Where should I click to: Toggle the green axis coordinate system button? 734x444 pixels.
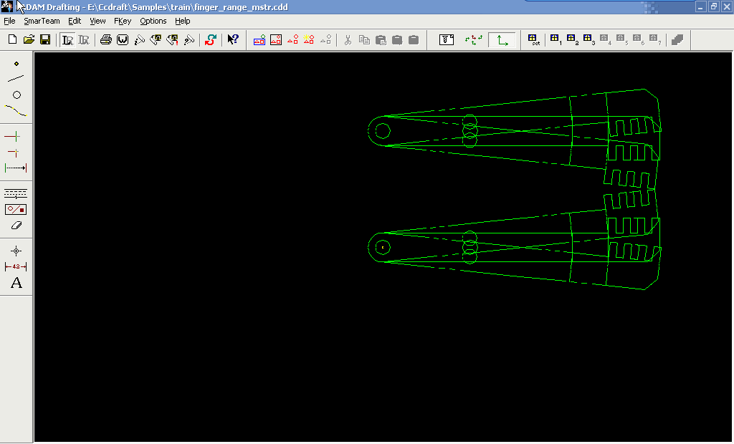pos(502,40)
